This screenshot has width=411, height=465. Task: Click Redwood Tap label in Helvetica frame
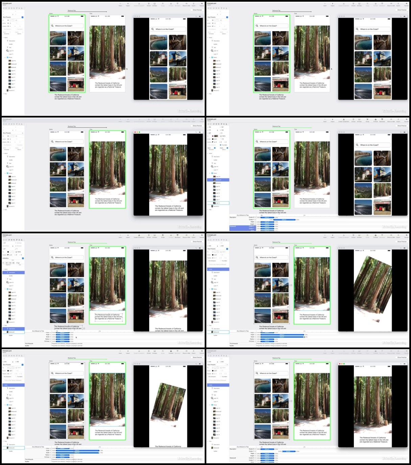click(x=72, y=242)
